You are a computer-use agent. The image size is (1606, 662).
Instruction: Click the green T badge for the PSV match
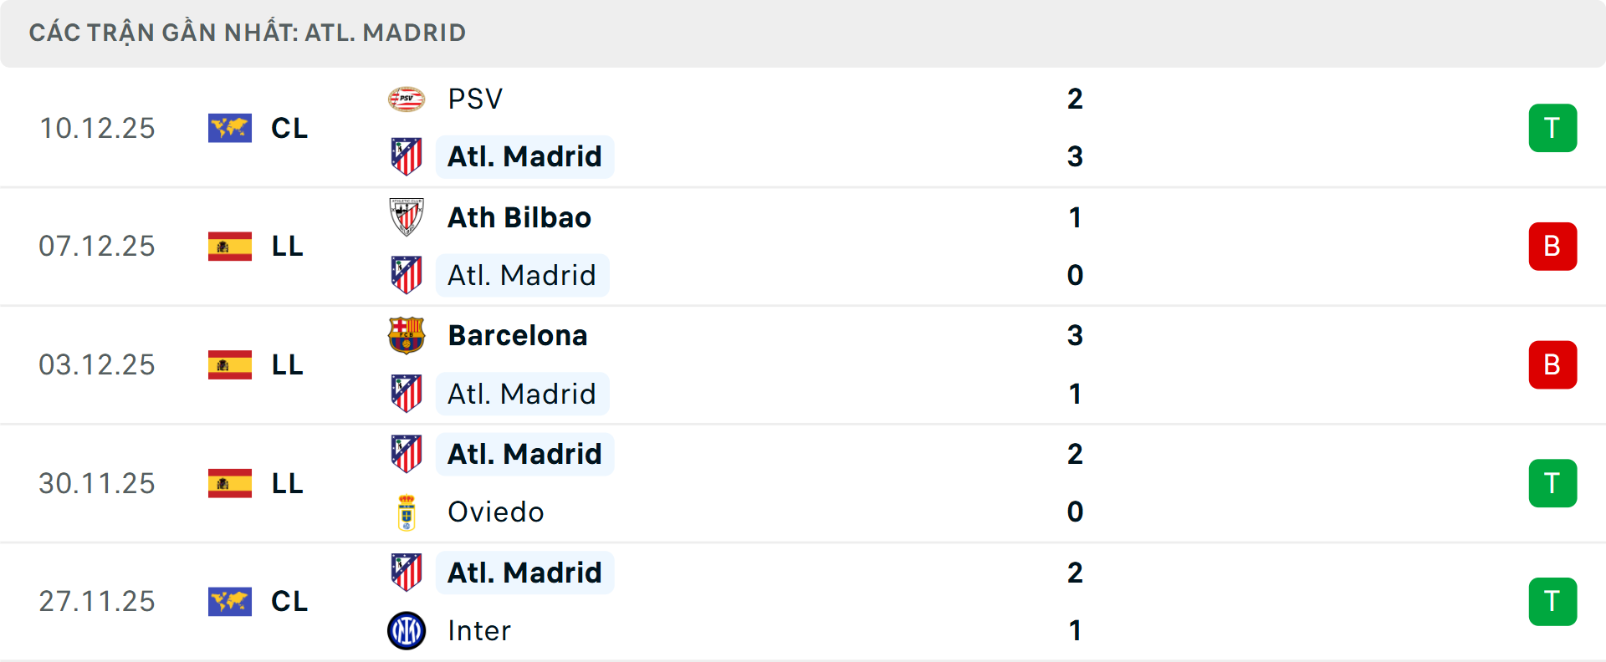click(x=1552, y=127)
